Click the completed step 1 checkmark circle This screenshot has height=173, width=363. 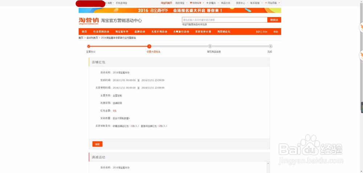coord(89,46)
